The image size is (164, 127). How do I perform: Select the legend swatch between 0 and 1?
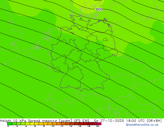[x=10, y=124]
